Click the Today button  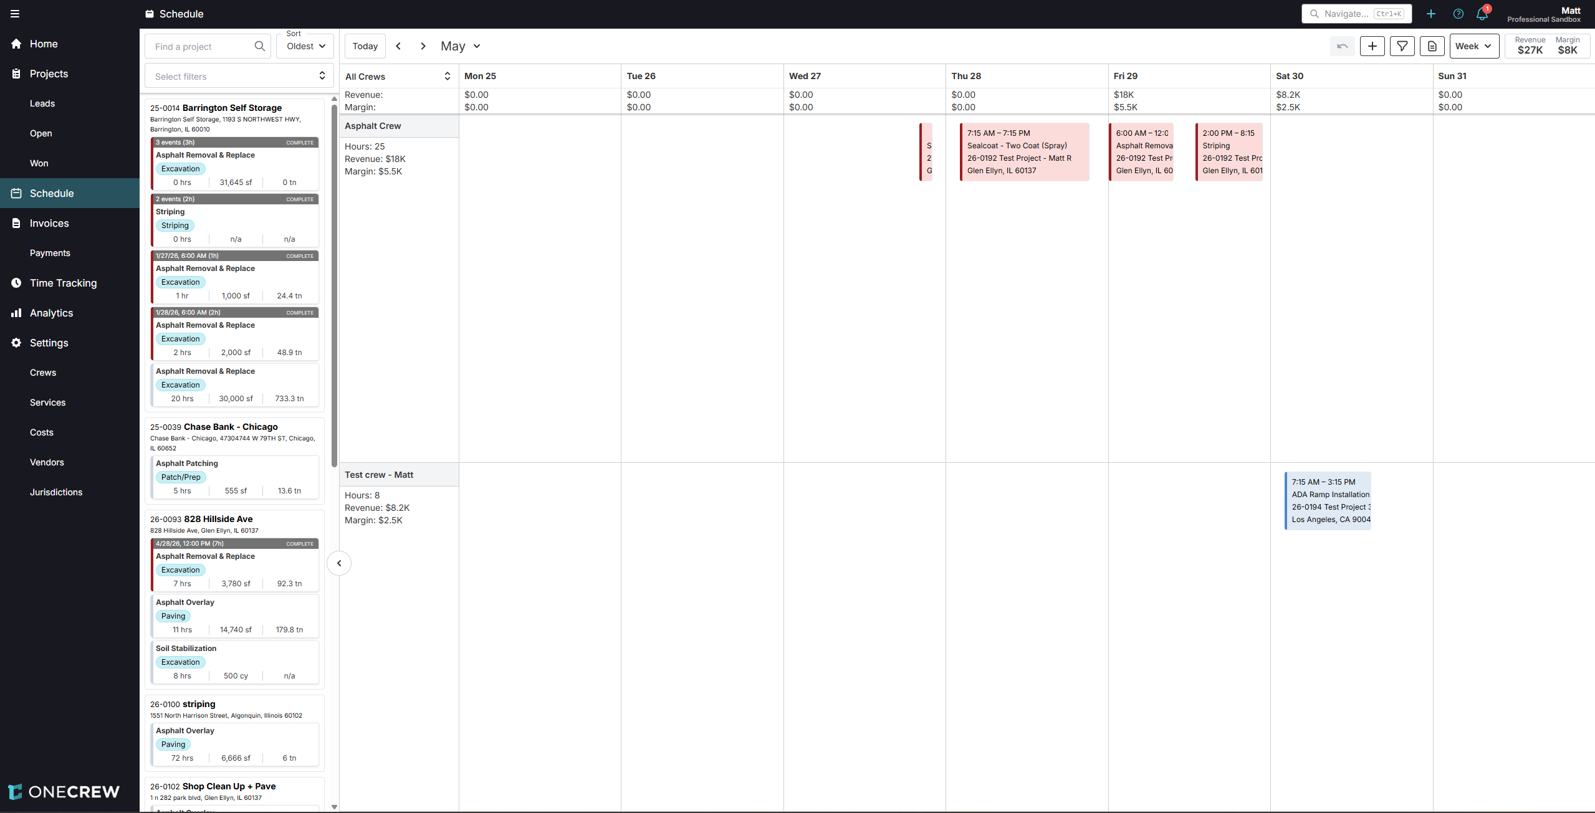coord(365,46)
